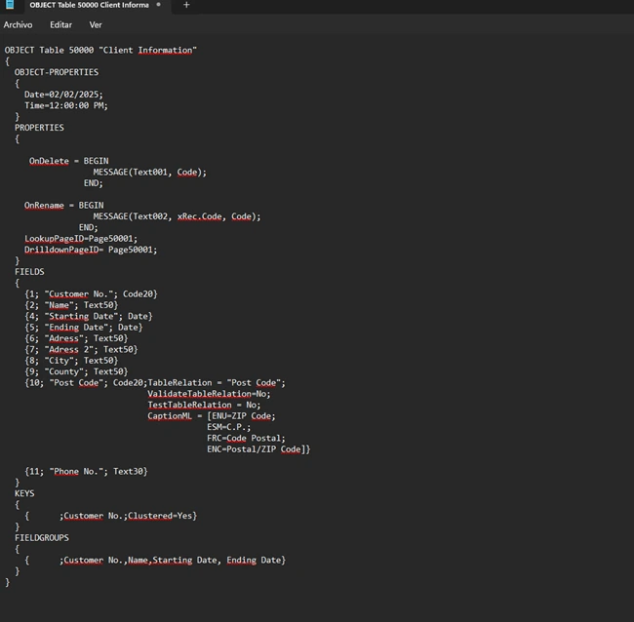Click the field 6 "Adress" line

click(x=76, y=338)
